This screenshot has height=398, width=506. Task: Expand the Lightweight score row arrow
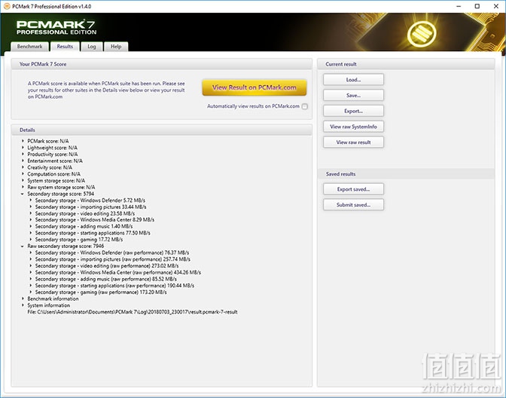(23, 147)
